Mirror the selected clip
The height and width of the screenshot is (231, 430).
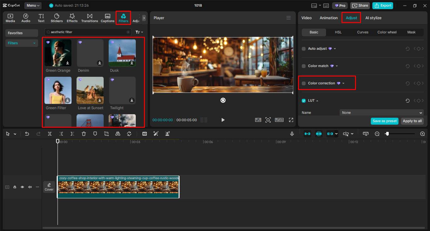coord(118,134)
